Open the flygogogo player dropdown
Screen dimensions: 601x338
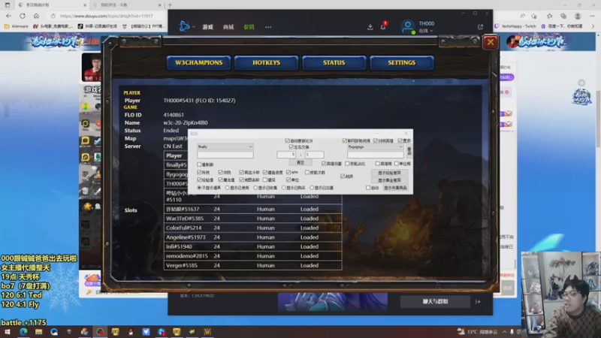coord(375,146)
